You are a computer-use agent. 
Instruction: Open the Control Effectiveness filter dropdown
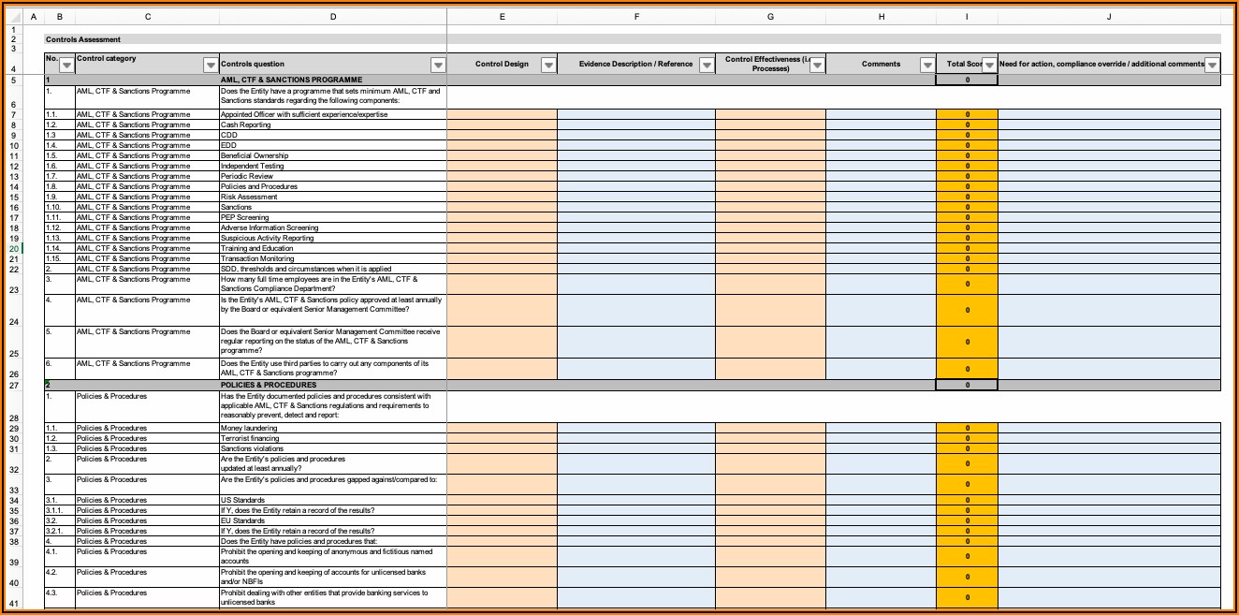tap(817, 66)
